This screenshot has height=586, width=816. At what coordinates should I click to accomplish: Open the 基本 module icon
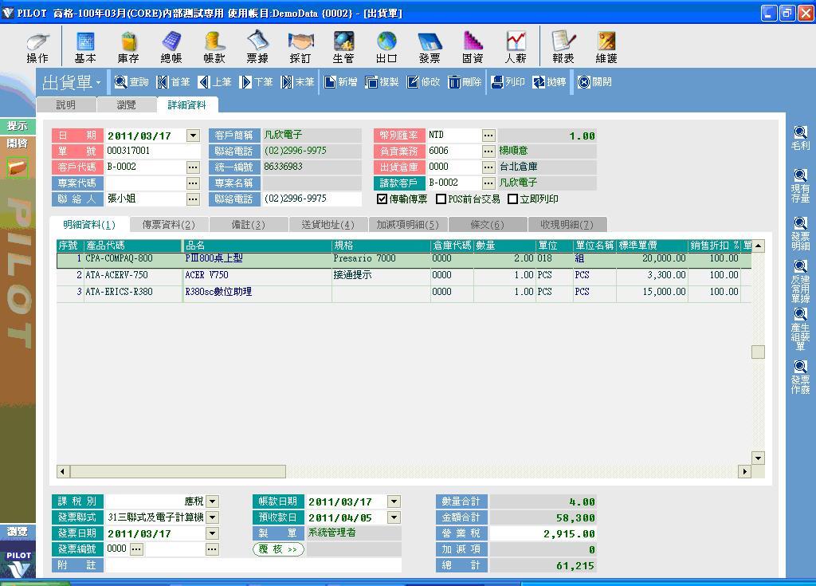(85, 47)
